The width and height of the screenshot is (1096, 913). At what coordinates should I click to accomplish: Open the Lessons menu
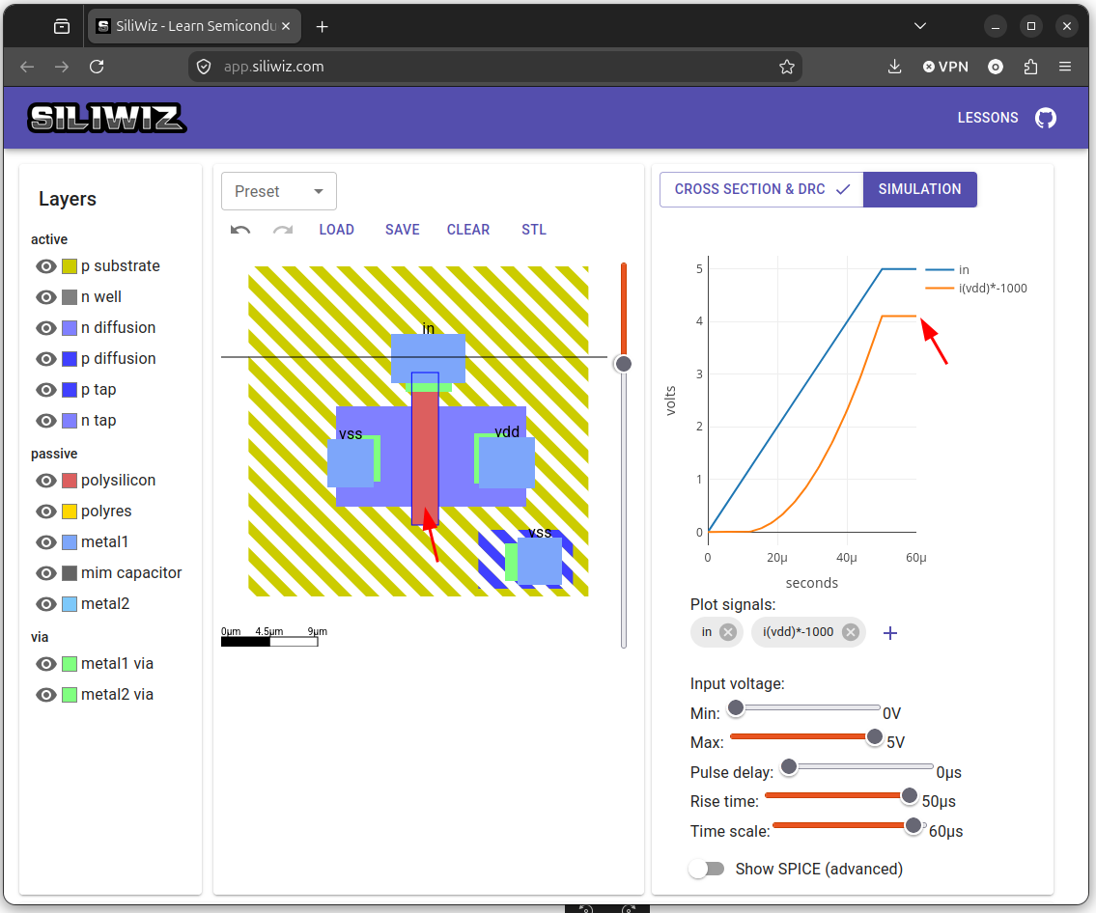tap(988, 118)
